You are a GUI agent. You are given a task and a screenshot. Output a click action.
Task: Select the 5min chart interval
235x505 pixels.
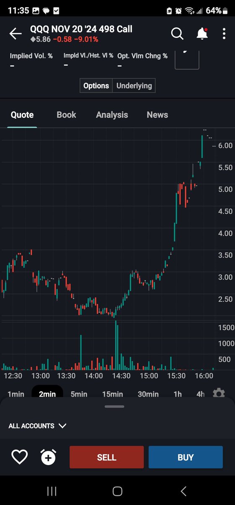coord(78,394)
